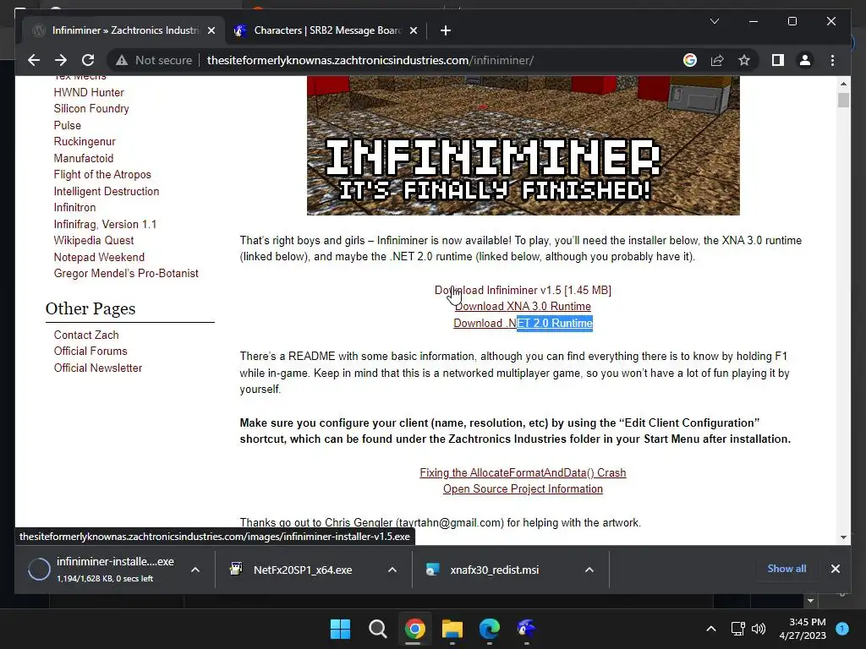This screenshot has width=866, height=649.
Task: Download Infiniminer v1.5 installer
Action: (523, 291)
